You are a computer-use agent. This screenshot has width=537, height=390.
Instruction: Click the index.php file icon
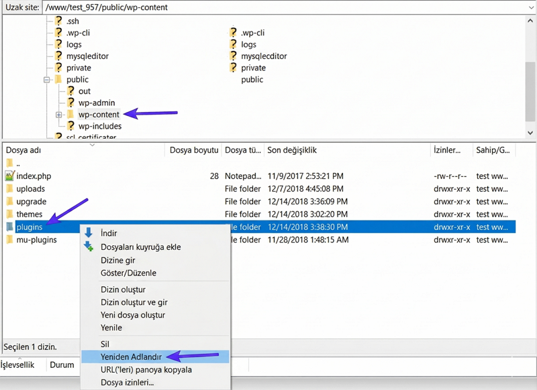(9, 176)
